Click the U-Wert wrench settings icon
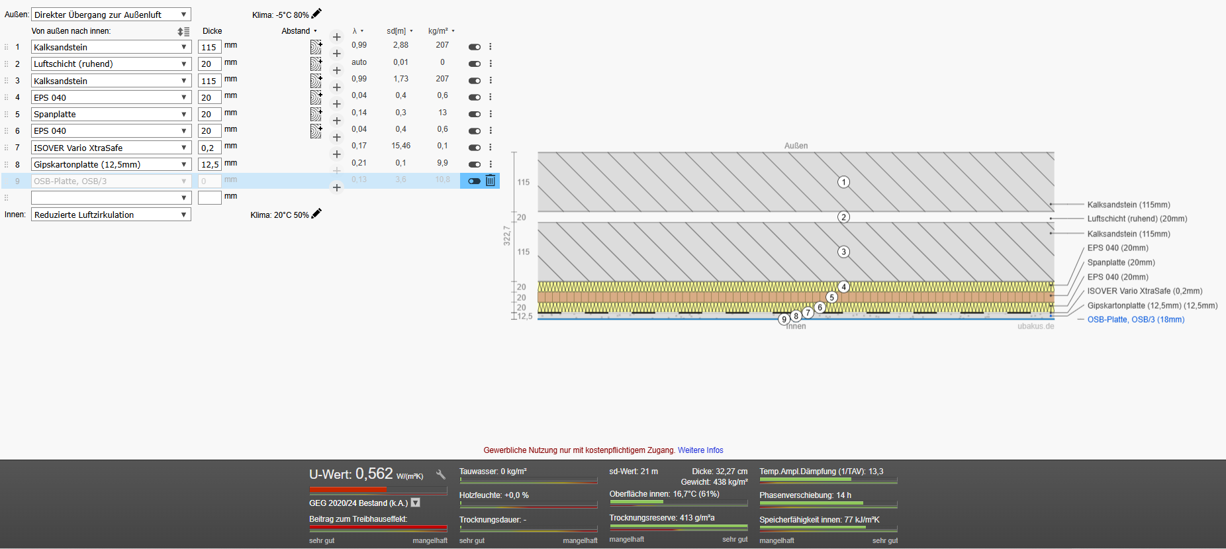The image size is (1226, 549). (x=440, y=475)
